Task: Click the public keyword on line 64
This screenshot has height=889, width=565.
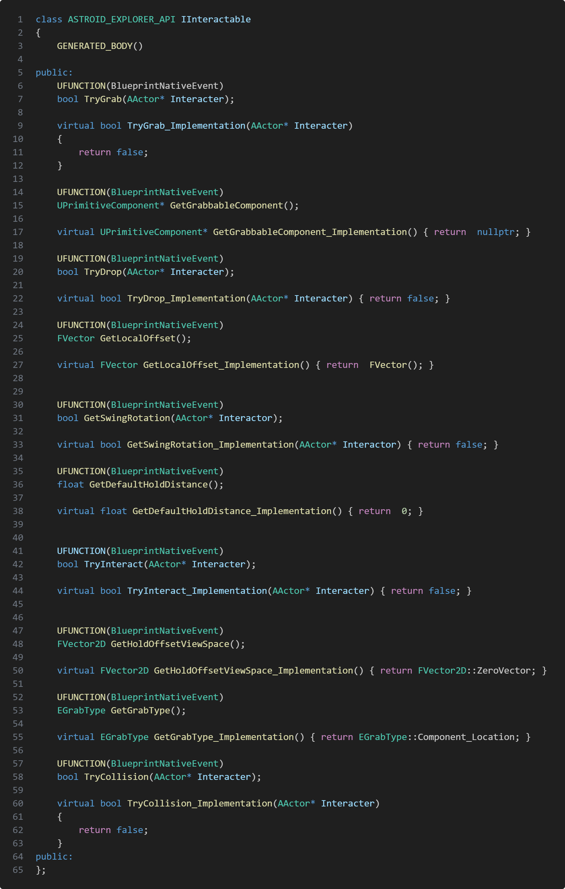Action: (54, 856)
